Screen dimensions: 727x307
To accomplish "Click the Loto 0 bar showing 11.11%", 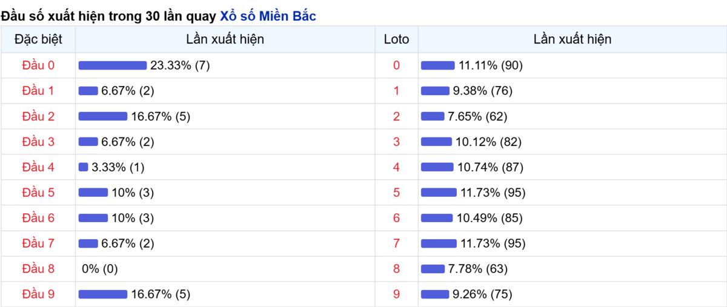I will [437, 65].
